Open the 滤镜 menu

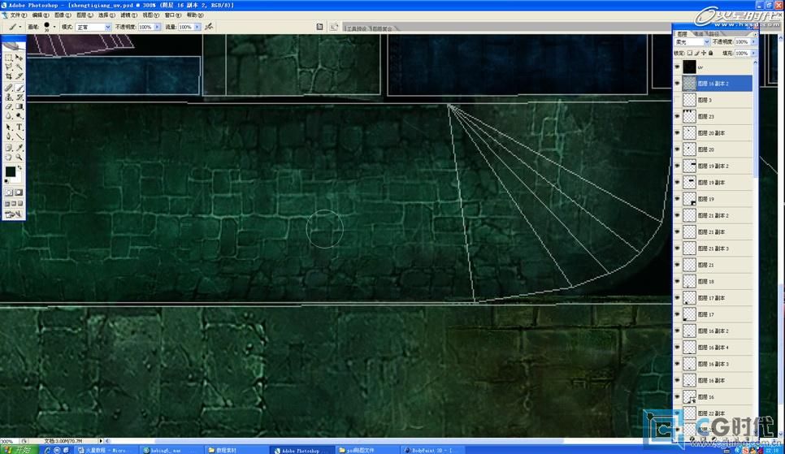[128, 15]
